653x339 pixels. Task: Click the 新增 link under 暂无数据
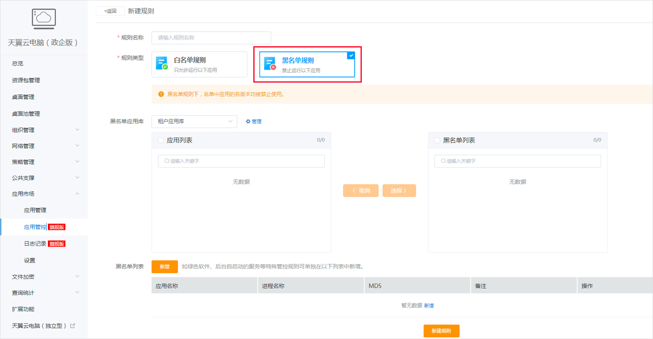pyautogui.click(x=428, y=305)
